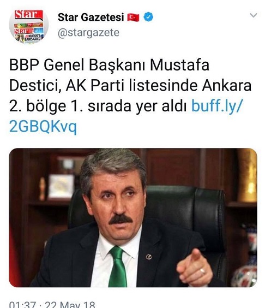265x308 pixels.
Task: Open the Star Gazetesi display name
Action: pyautogui.click(x=91, y=17)
